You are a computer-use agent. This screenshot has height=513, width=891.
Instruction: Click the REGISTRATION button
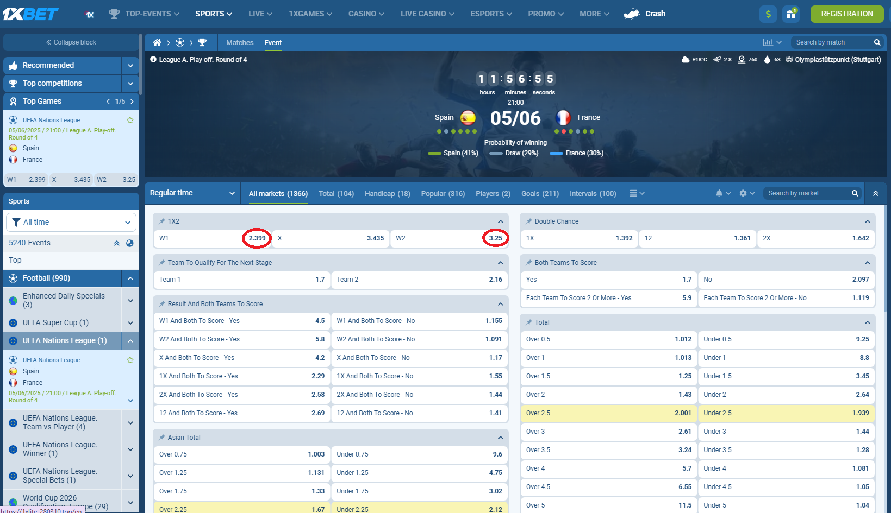click(x=847, y=14)
